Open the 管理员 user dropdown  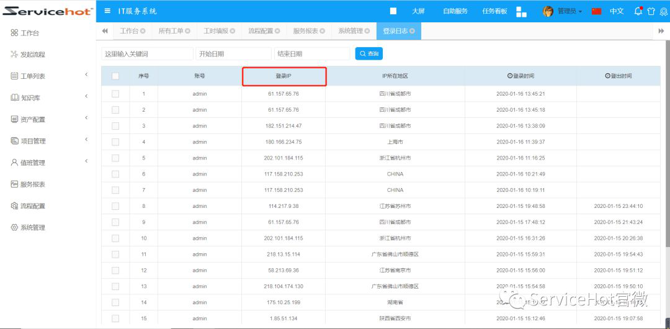click(x=563, y=11)
